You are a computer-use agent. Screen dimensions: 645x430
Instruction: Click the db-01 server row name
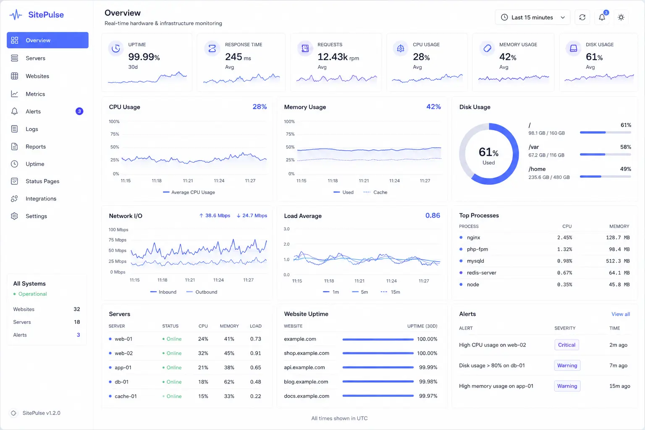(x=122, y=382)
